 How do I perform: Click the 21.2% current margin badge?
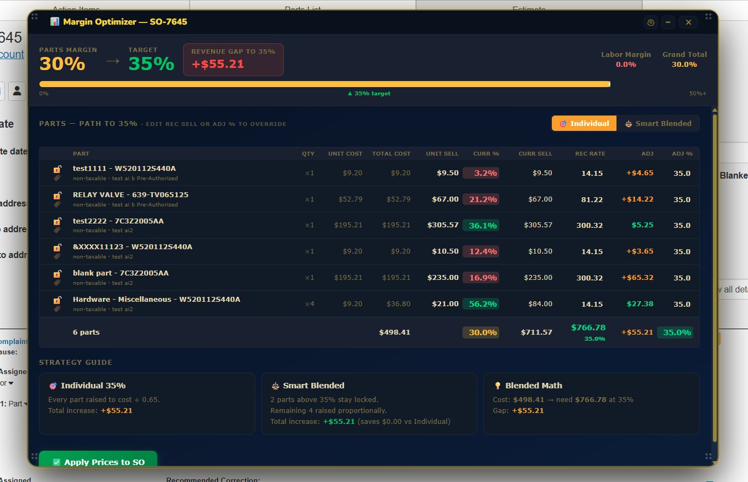click(x=481, y=199)
